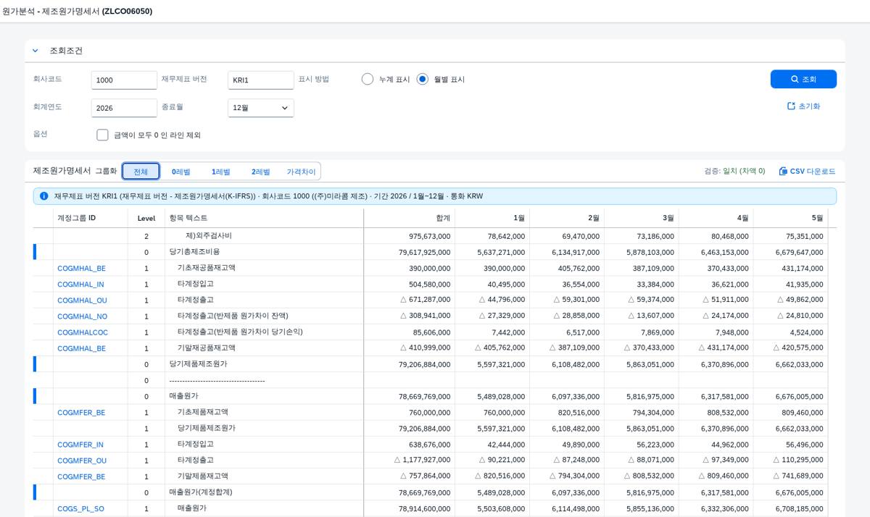This screenshot has height=517, width=870.
Task: Open the COGMHAL_NO account group link
Action: point(82,316)
